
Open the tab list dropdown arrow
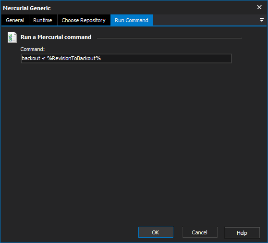[261, 20]
